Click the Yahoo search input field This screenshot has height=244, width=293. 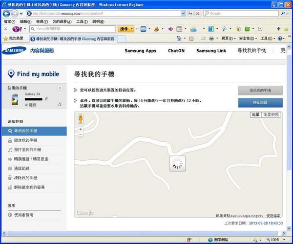click(x=73, y=29)
